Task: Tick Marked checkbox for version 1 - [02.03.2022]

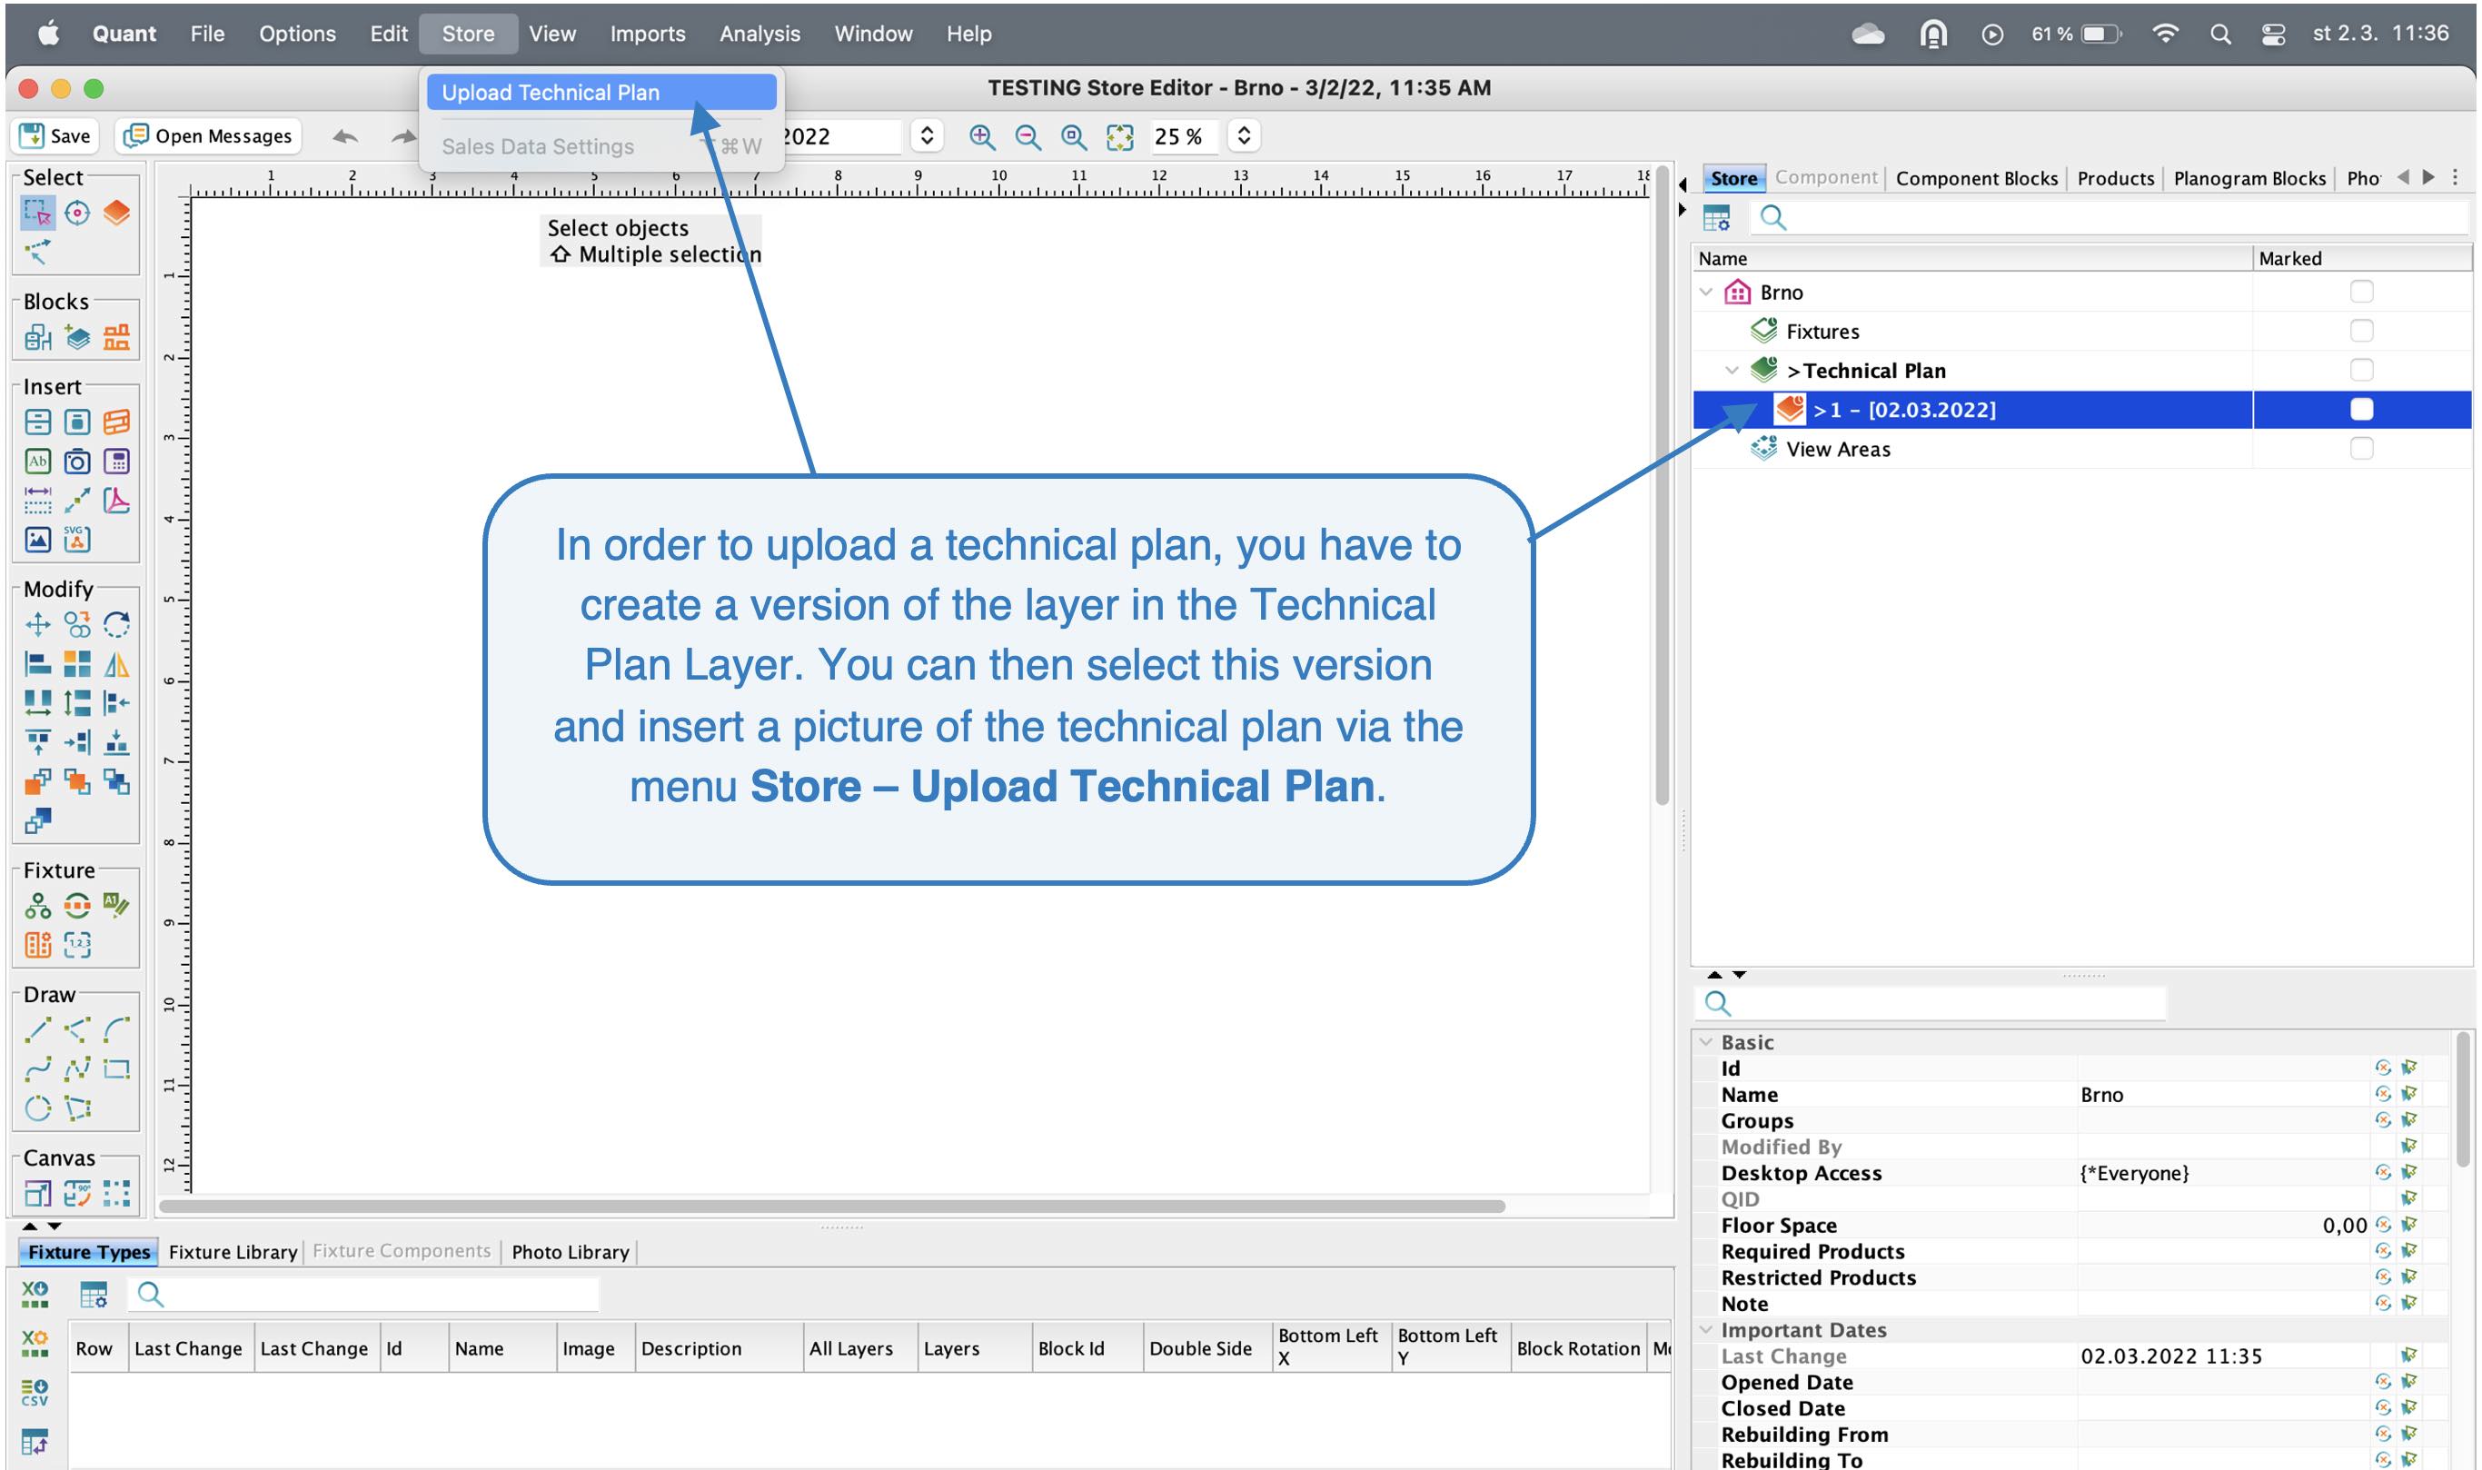Action: tap(2361, 409)
